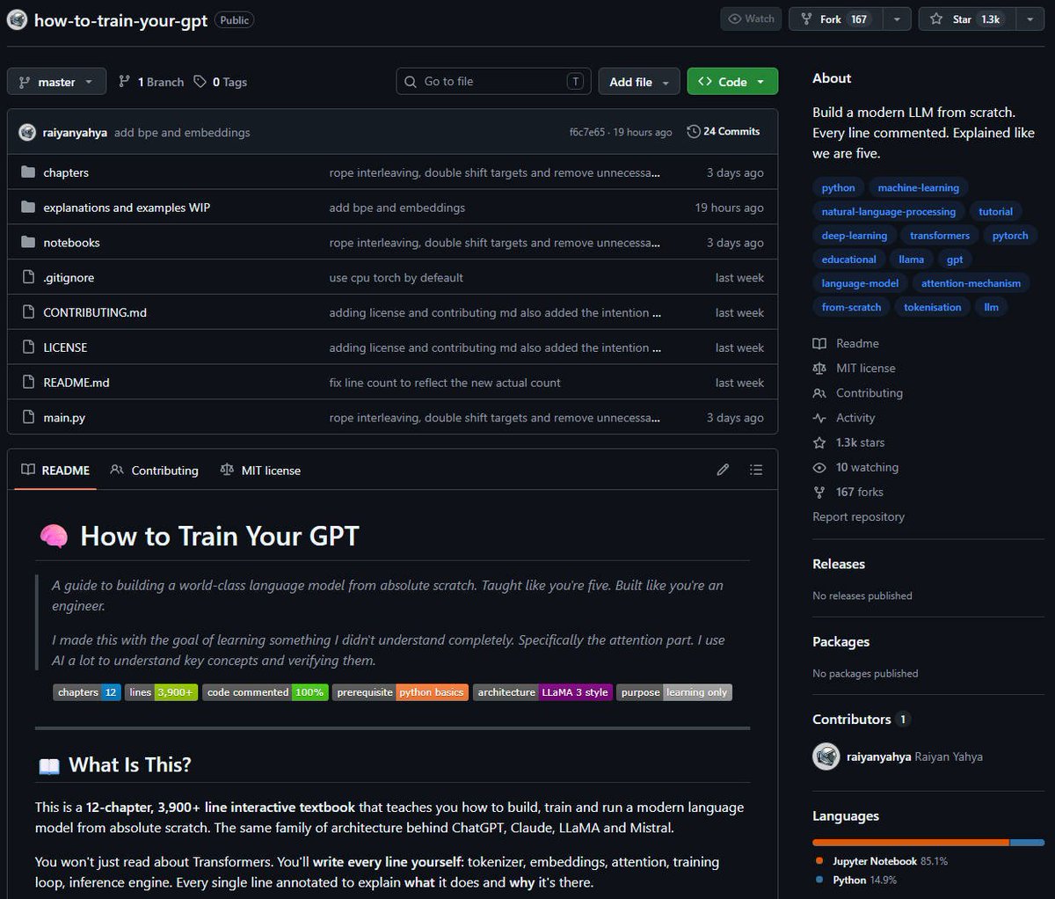1055x899 pixels.
Task: Open the Releases heading link
Action: pyautogui.click(x=839, y=564)
